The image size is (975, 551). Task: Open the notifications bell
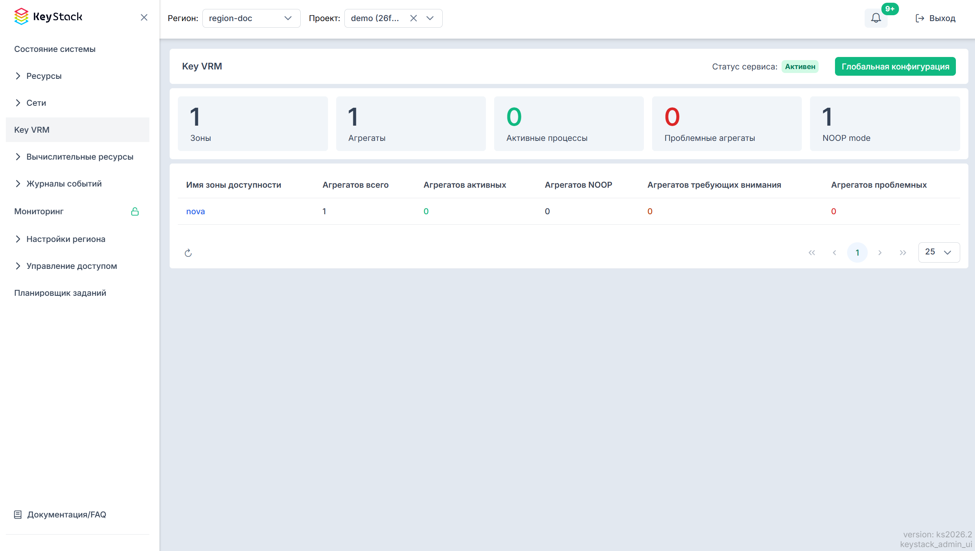point(876,18)
